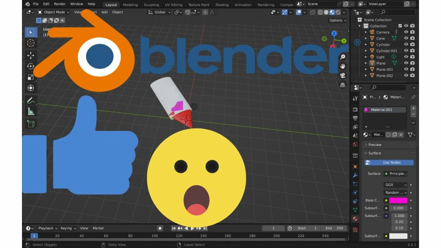Uncheck the Collection exclude checkbox
This screenshot has height=248, width=441.
[400, 26]
